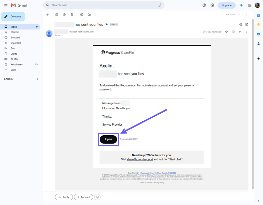263x205 pixels.
Task: Click the Progress ShareFile logo
Action: (x=117, y=52)
